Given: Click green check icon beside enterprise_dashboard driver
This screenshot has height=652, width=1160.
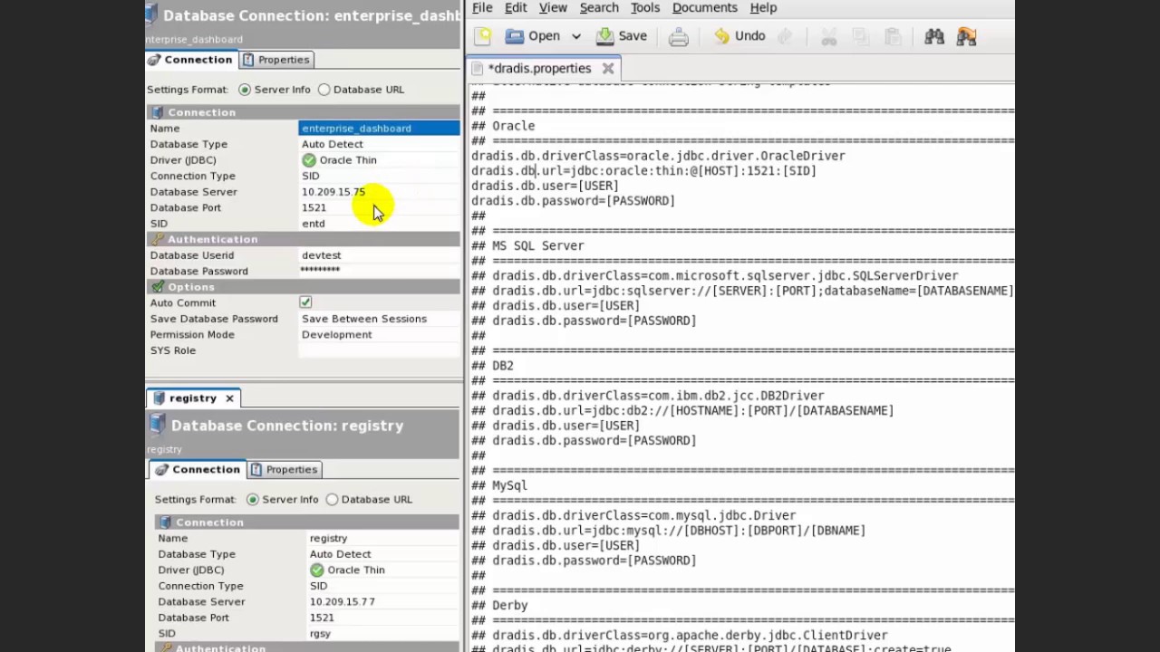Looking at the screenshot, I should 309,160.
